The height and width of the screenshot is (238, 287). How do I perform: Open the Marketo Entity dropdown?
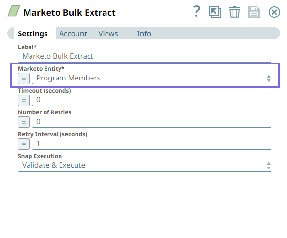click(x=151, y=79)
